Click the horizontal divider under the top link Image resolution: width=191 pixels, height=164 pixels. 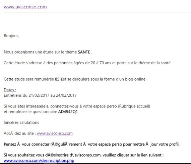[x=97, y=12]
